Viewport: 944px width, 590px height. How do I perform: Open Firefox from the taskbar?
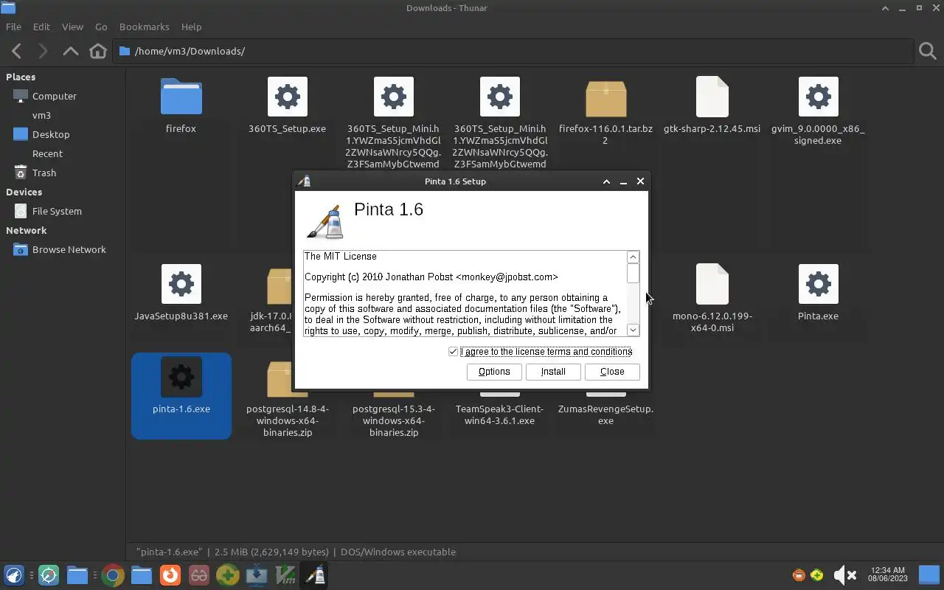tap(170, 575)
